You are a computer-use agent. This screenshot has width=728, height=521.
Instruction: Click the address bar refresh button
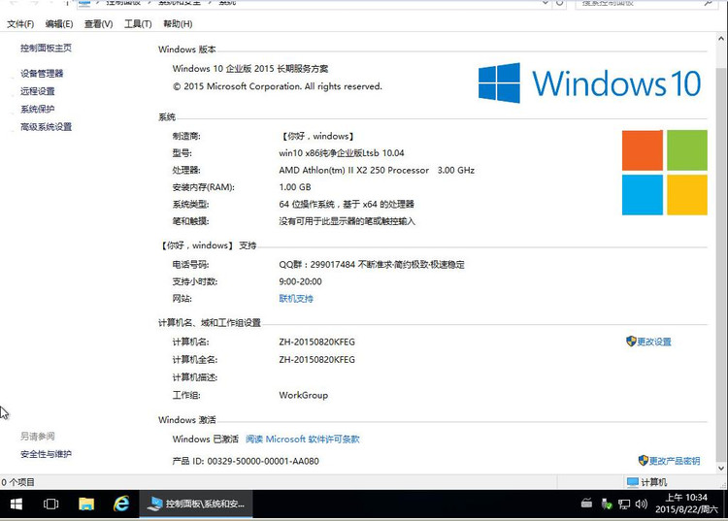560,3
